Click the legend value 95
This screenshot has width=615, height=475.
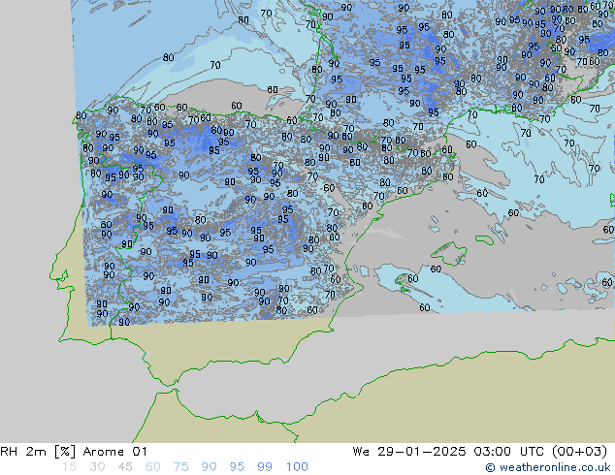pos(237,467)
